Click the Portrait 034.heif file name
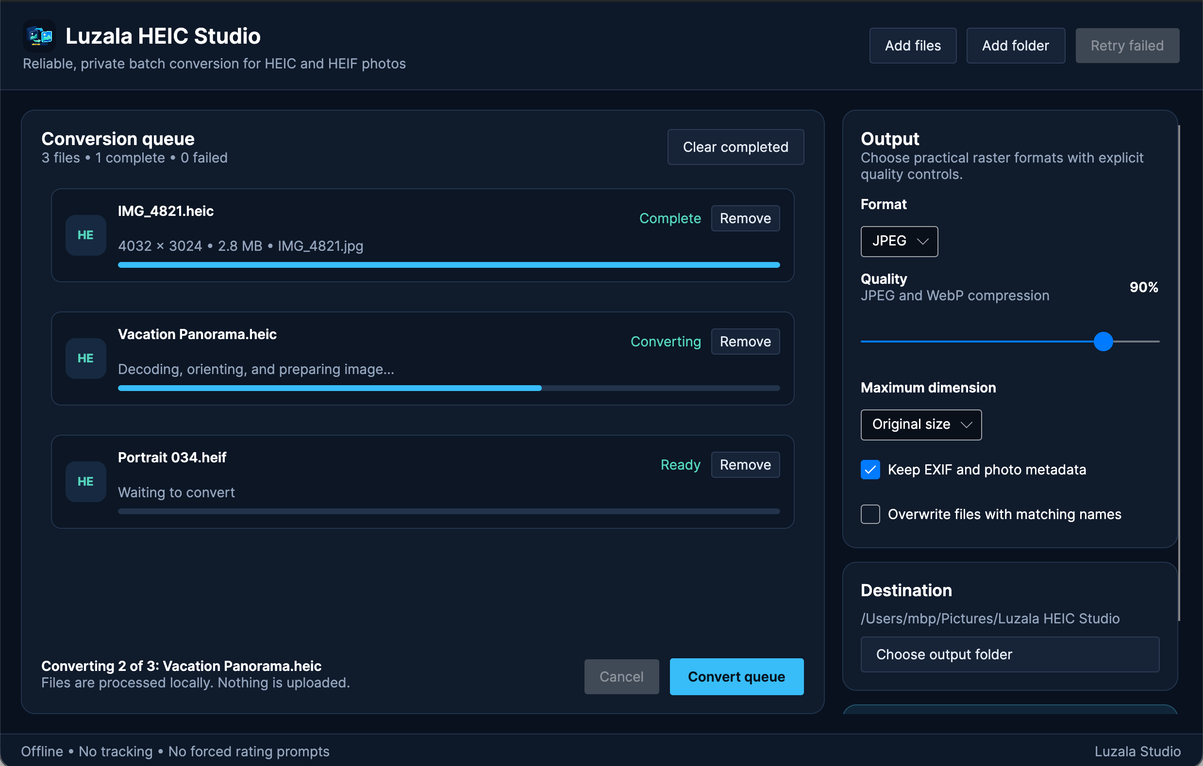Image resolution: width=1203 pixels, height=766 pixels. coord(172,458)
